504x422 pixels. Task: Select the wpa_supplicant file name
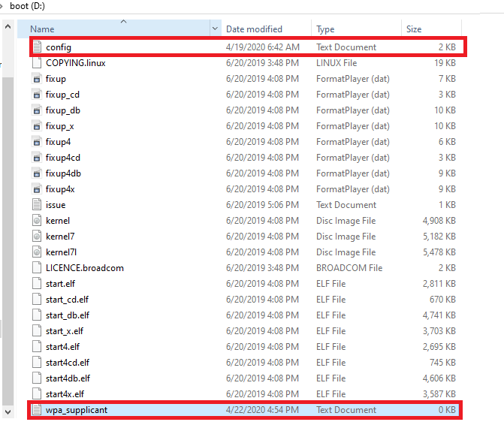point(77,410)
